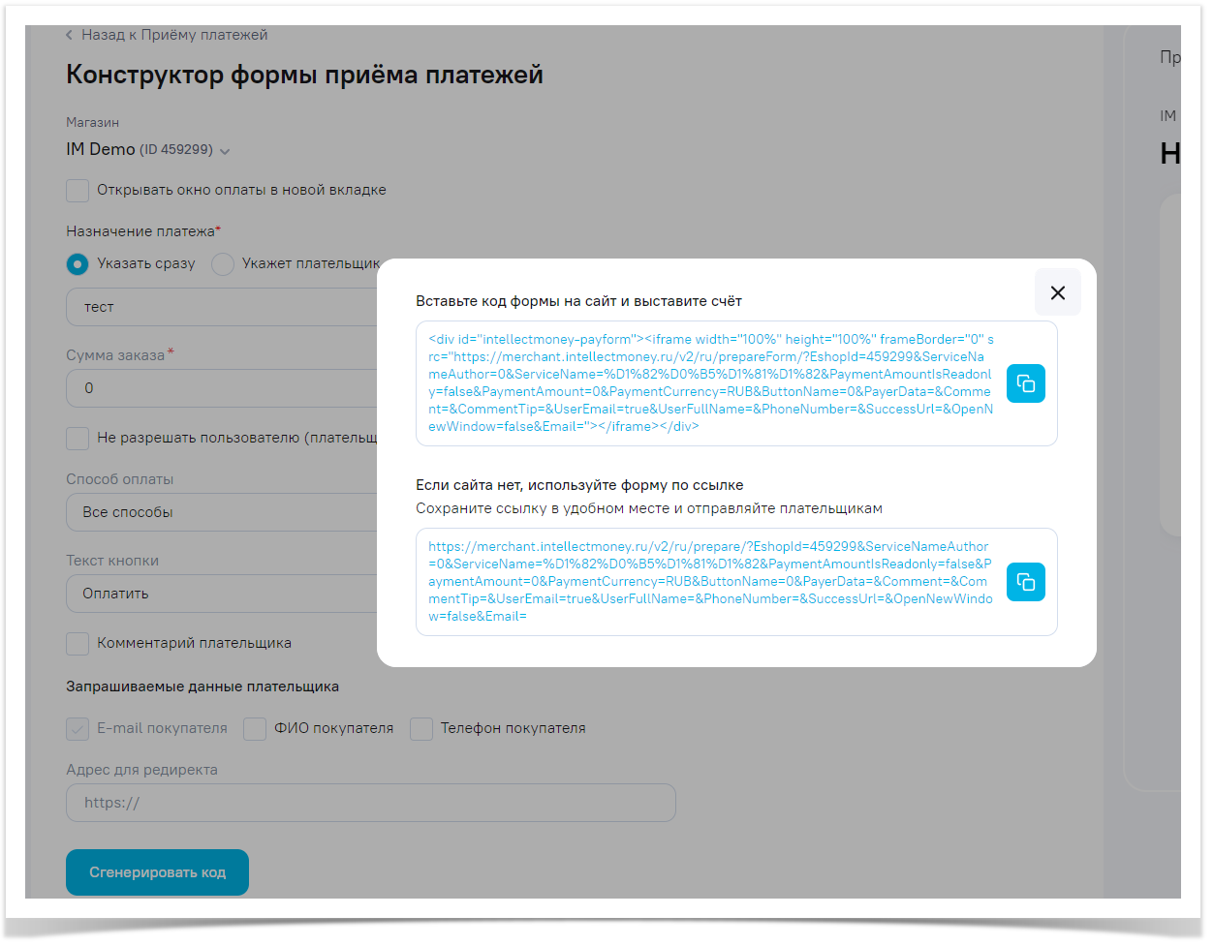This screenshot has width=1214, height=946.
Task: Toggle the Не разрешать пользователю checkbox
Action: click(x=78, y=438)
